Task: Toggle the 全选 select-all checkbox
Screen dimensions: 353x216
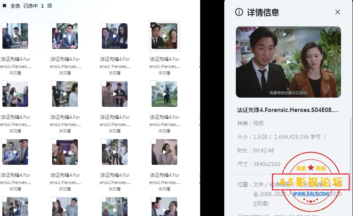Action: click(x=4, y=6)
